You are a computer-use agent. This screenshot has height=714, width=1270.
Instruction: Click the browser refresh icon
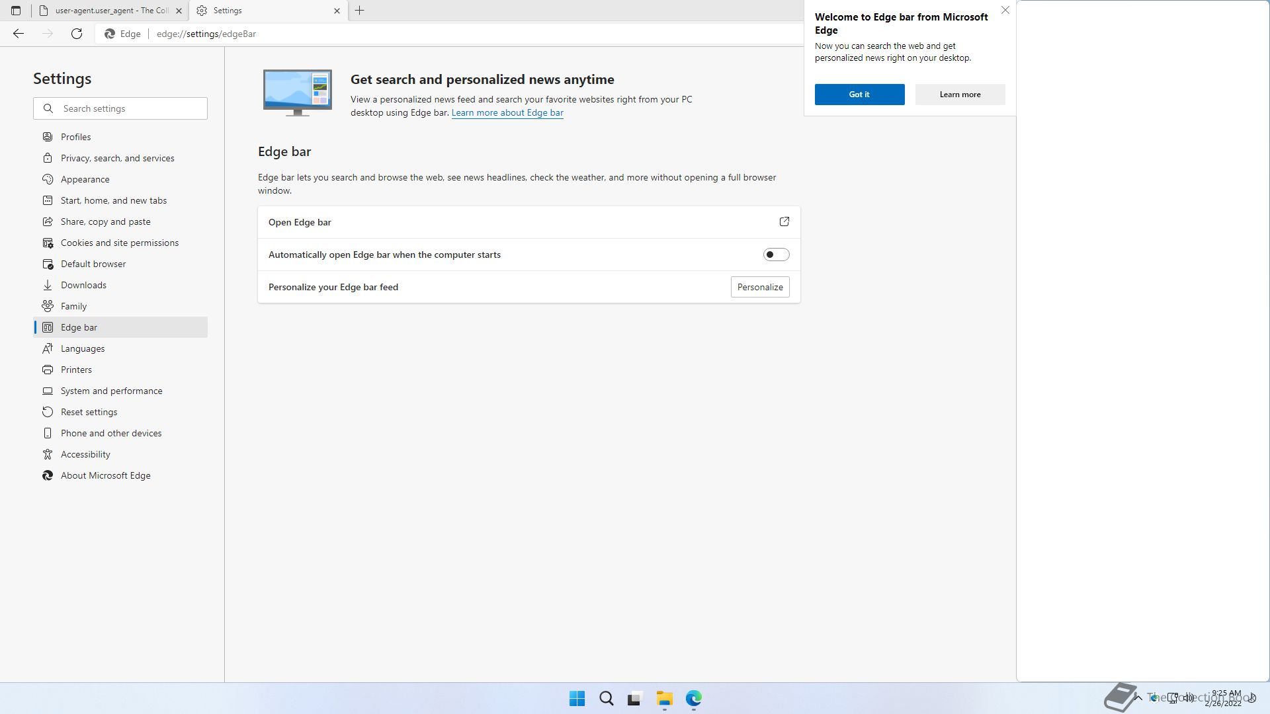[x=77, y=34]
